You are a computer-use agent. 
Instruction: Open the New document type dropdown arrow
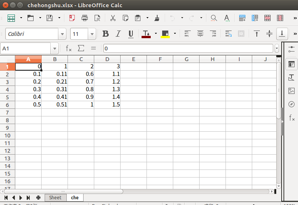[21, 18]
